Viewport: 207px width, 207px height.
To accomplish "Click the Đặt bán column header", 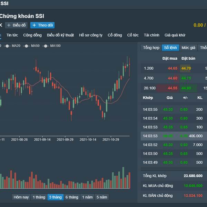I will tap(188, 58).
